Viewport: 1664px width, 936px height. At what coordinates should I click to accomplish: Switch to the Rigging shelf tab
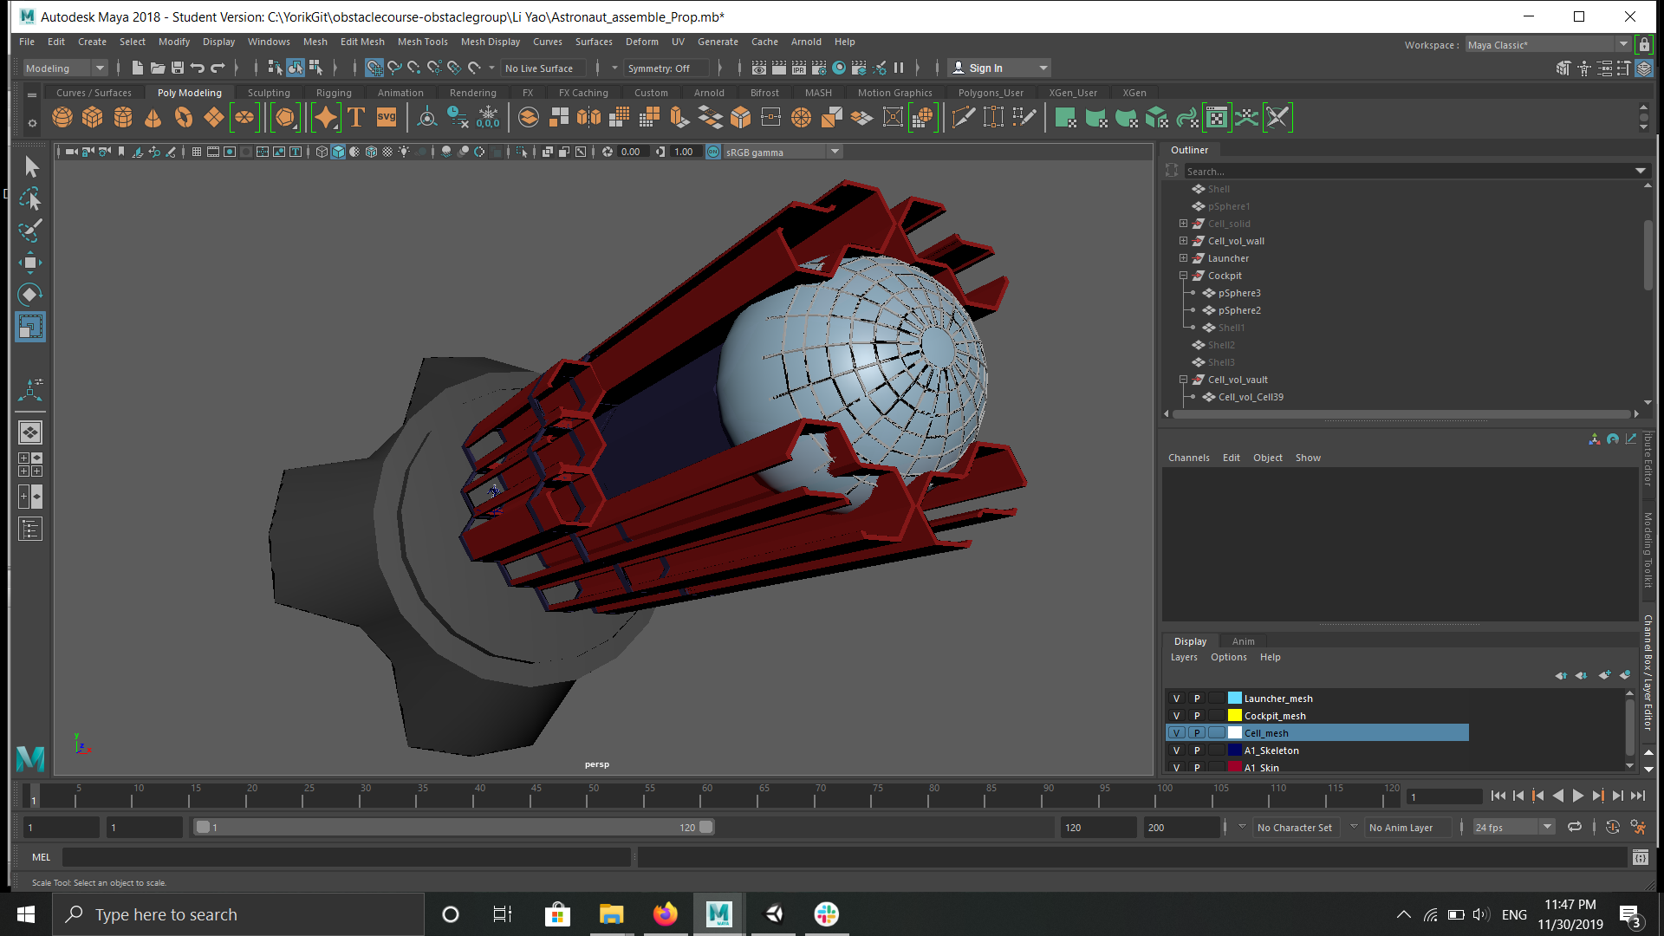coord(334,93)
